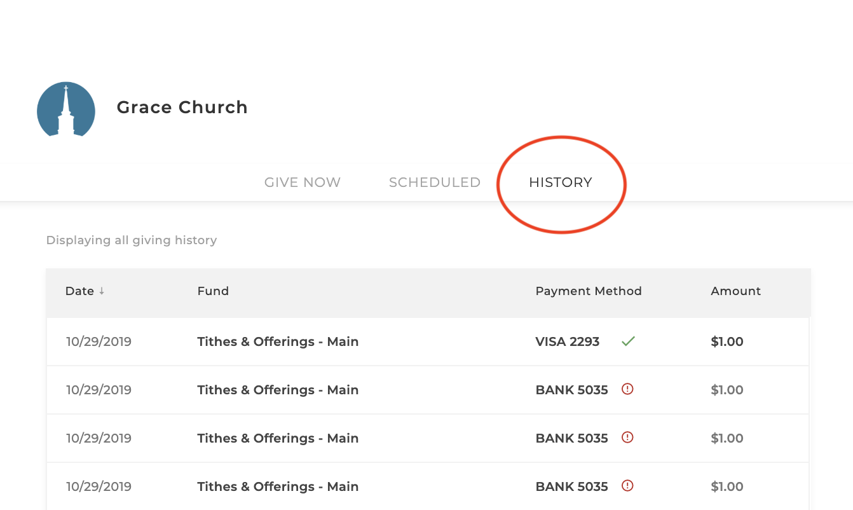Sort by the Date column header
The height and width of the screenshot is (510, 853).
(x=79, y=291)
